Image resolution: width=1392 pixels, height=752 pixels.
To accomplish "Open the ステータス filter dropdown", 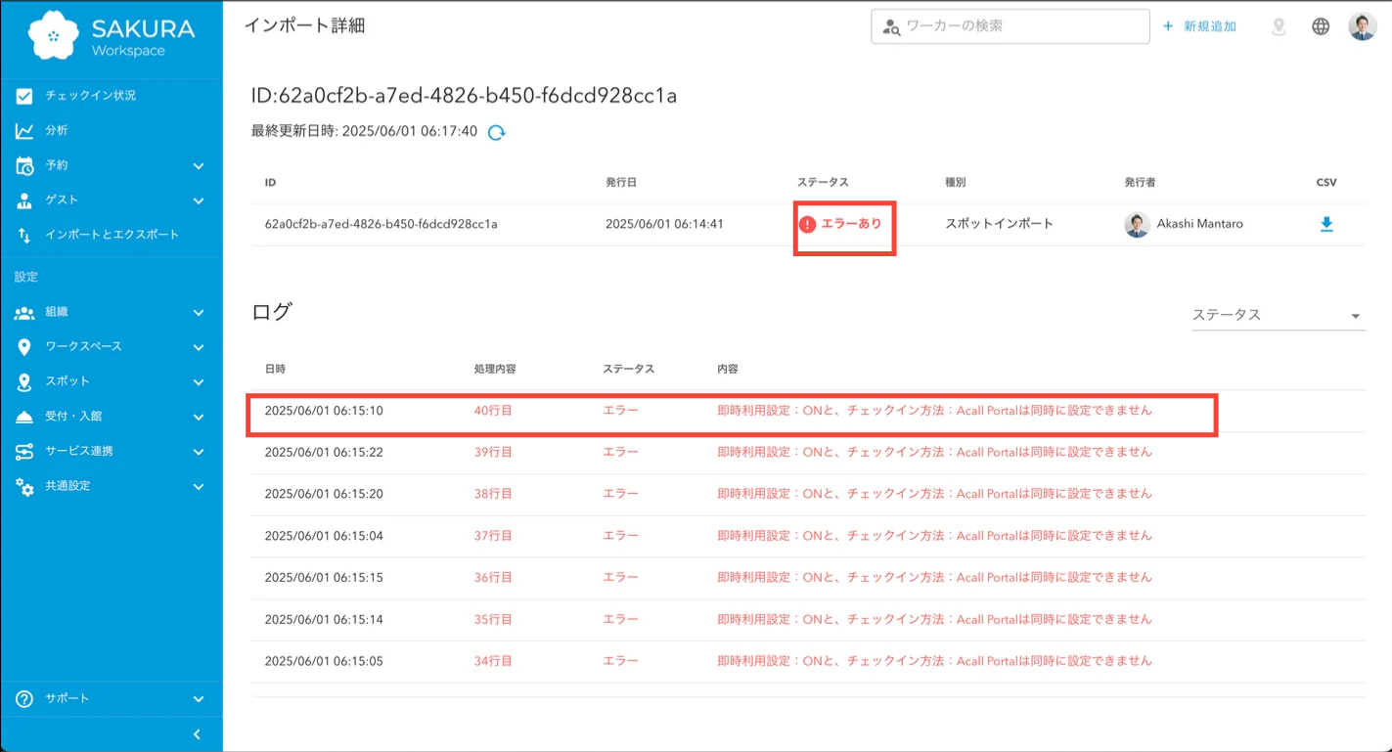I will coord(1277,315).
